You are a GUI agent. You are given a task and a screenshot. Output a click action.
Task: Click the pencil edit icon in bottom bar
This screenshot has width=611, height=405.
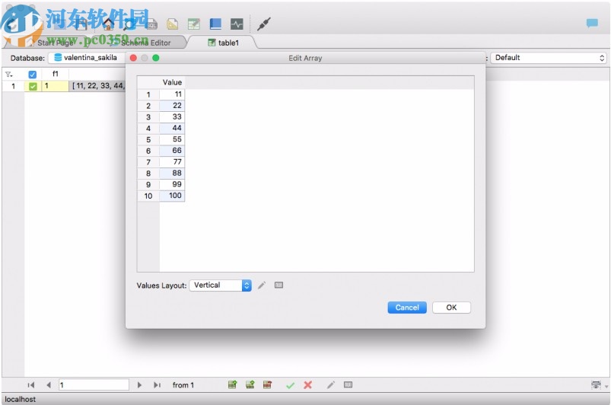tap(330, 385)
